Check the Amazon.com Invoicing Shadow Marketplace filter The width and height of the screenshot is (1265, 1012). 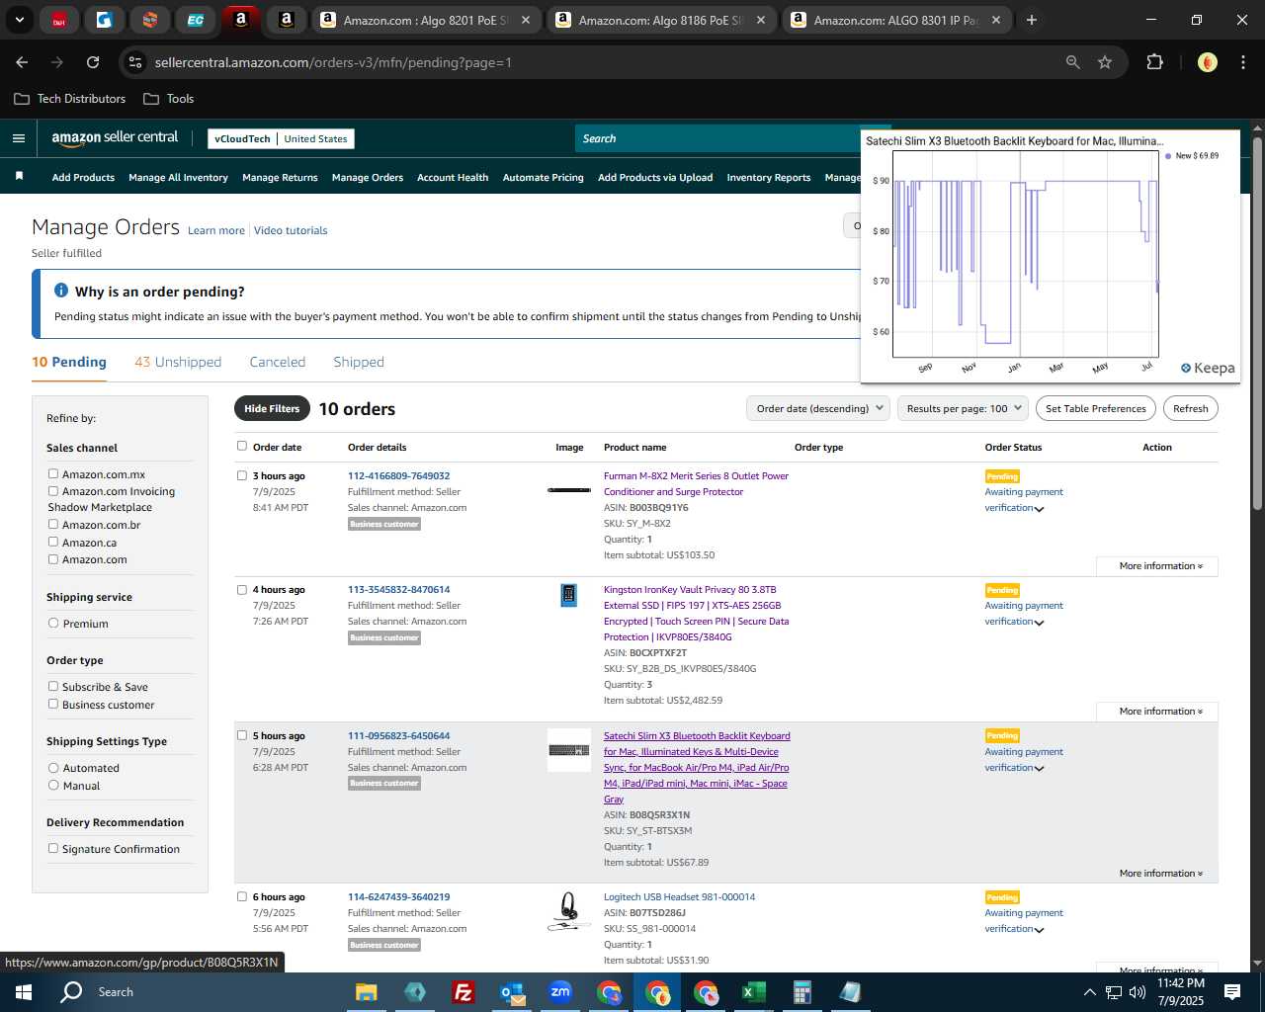tap(53, 490)
